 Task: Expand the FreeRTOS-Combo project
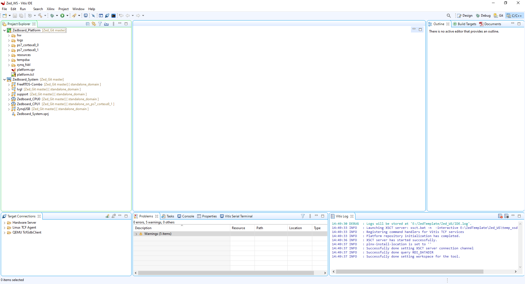[x=9, y=85]
